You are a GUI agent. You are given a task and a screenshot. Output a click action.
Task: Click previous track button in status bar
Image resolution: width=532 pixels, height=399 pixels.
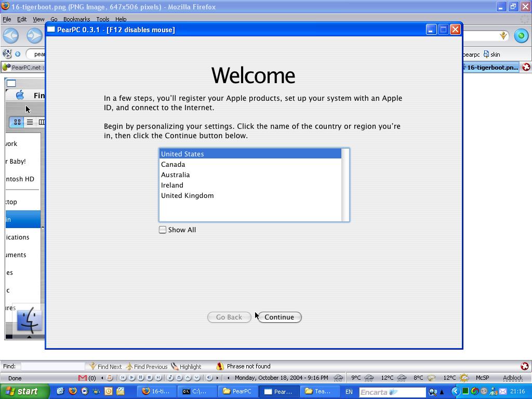coord(123,378)
